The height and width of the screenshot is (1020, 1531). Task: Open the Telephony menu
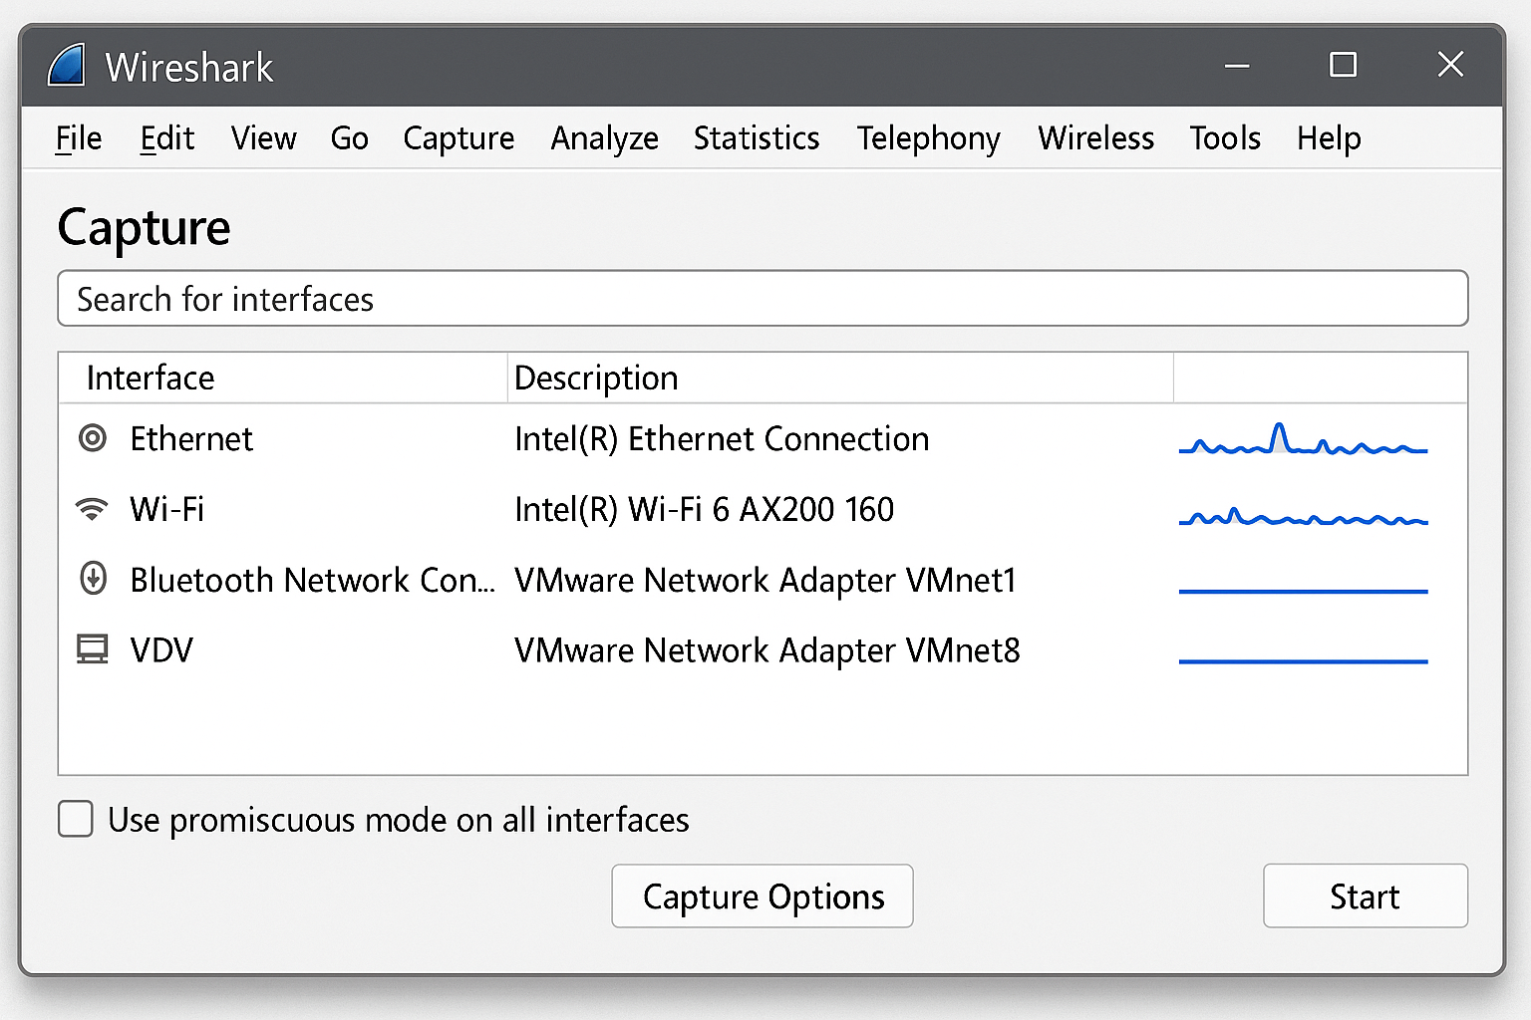tap(928, 138)
